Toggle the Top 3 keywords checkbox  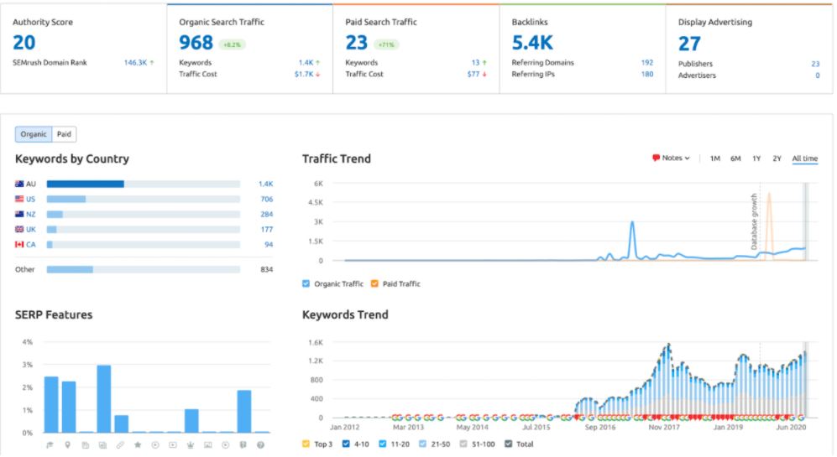click(306, 444)
